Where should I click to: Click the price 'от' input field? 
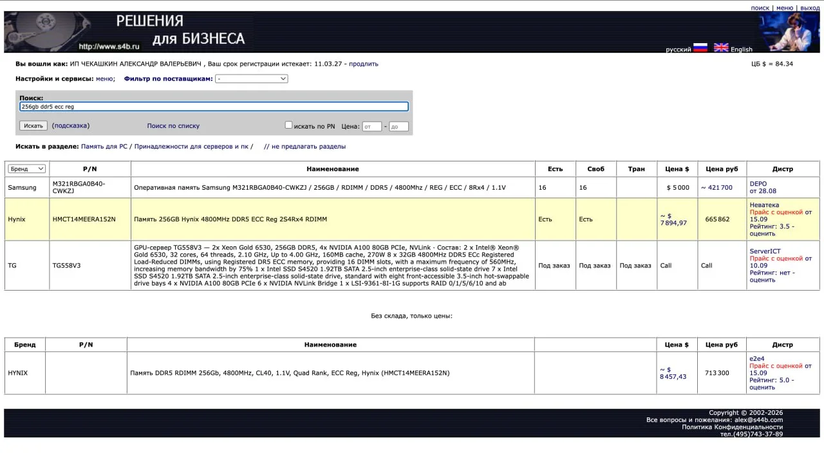tap(371, 127)
